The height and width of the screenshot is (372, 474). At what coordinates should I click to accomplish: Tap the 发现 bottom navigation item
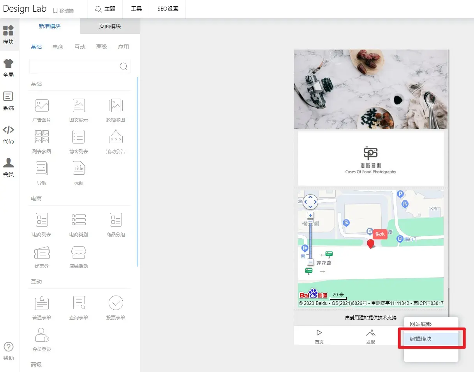pos(370,337)
